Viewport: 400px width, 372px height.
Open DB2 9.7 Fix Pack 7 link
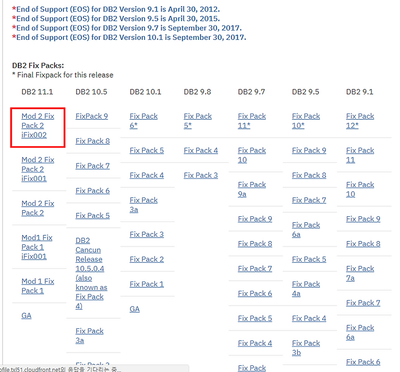255,269
